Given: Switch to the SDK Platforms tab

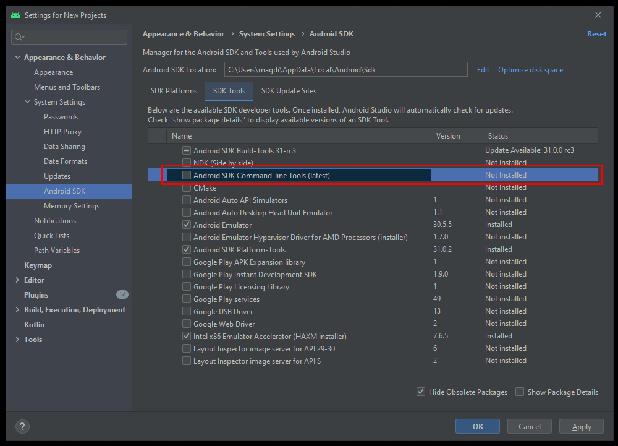Looking at the screenshot, I should 174,91.
